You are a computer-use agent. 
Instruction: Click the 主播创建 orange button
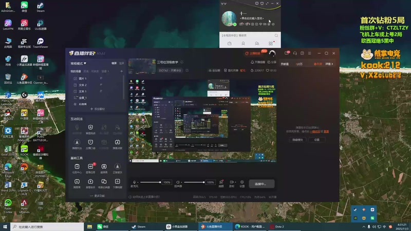(253, 53)
